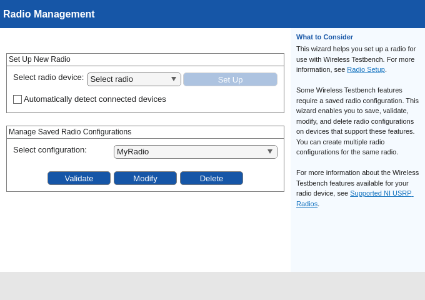Delete the selected radio configuration
425x300 pixels.
click(211, 178)
